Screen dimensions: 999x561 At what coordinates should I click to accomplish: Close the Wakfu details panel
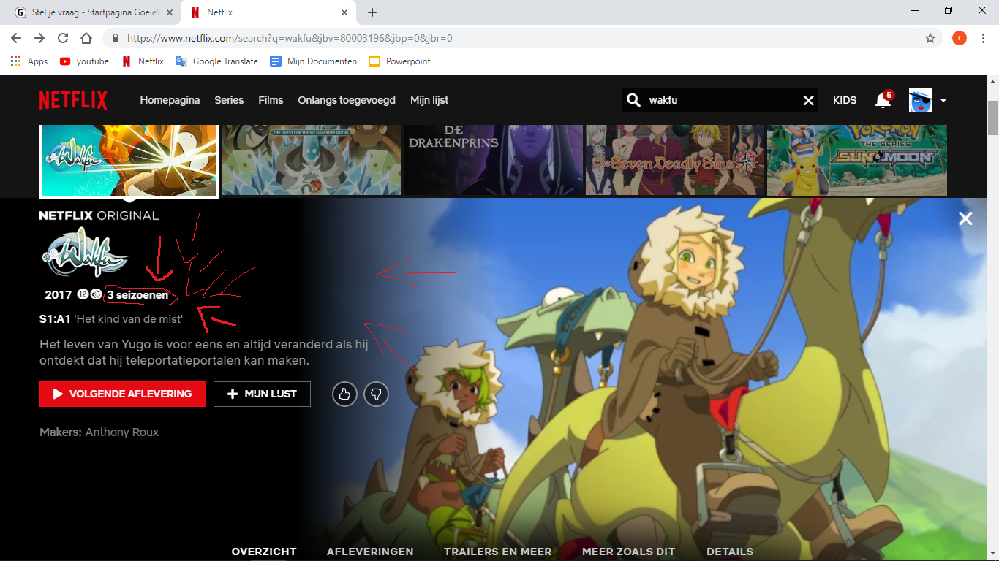(965, 218)
